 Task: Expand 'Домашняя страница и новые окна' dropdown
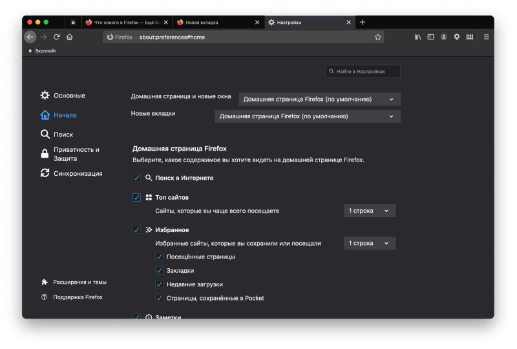319,100
